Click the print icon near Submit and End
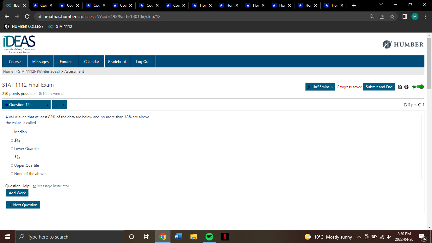This screenshot has width=432, height=243. [x=406, y=87]
